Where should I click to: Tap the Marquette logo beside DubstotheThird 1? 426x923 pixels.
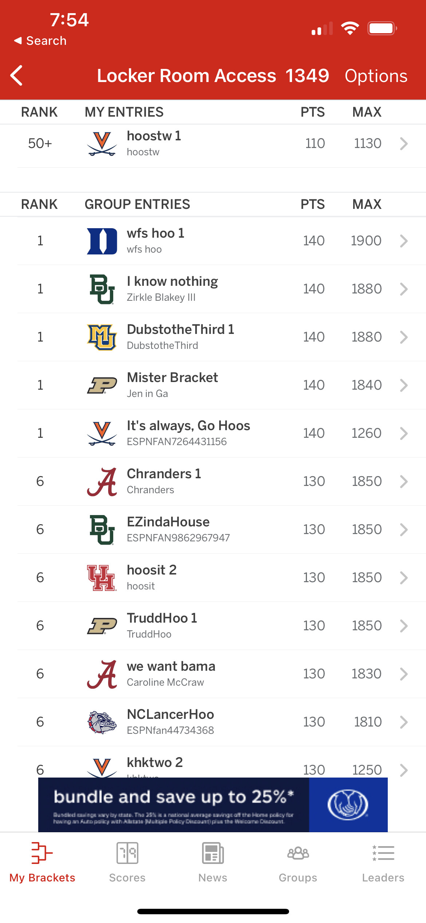click(102, 337)
